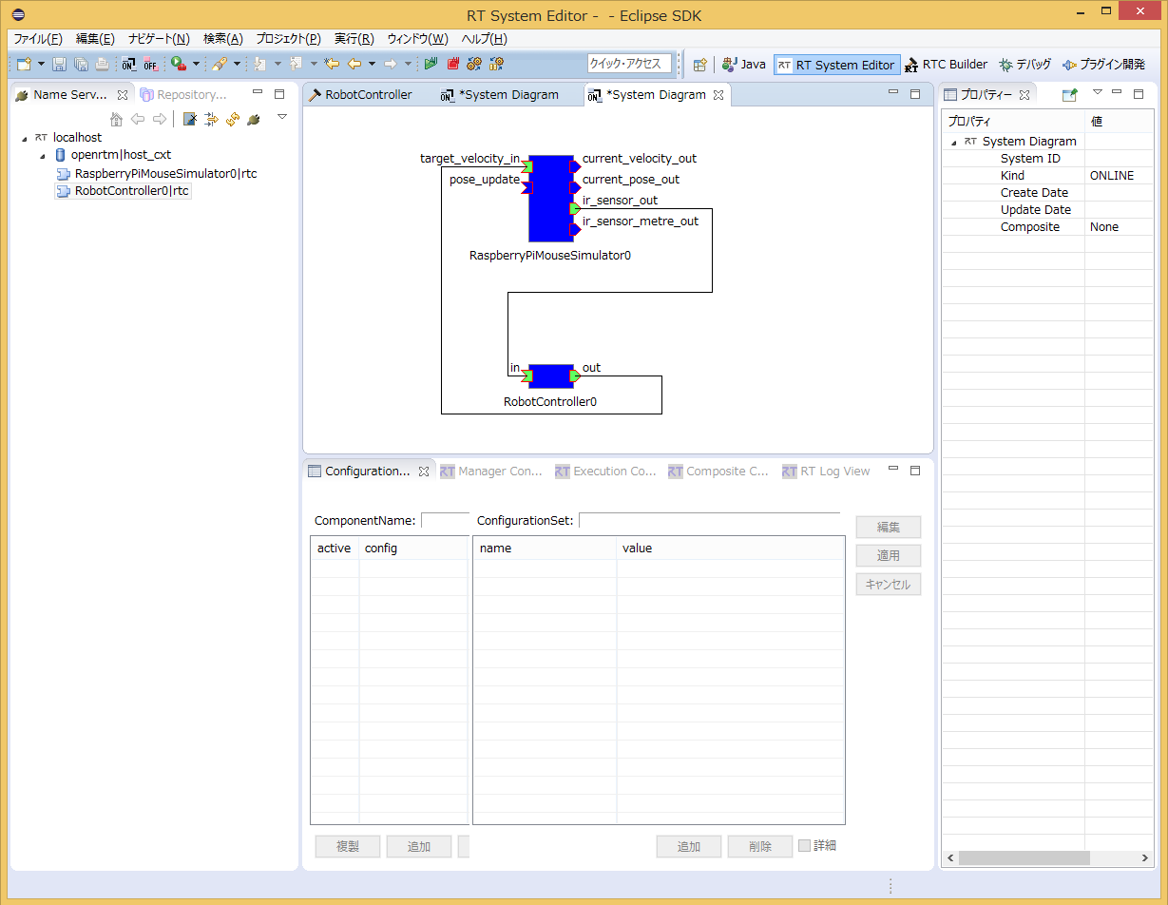The height and width of the screenshot is (905, 1168).
Task: Click the Add name server plug icon
Action: point(253,120)
